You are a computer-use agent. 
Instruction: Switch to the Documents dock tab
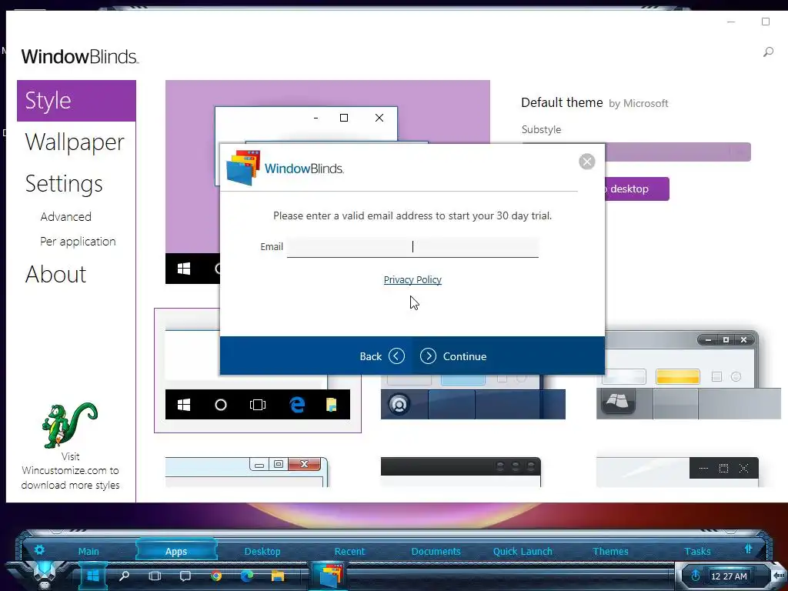click(x=436, y=551)
